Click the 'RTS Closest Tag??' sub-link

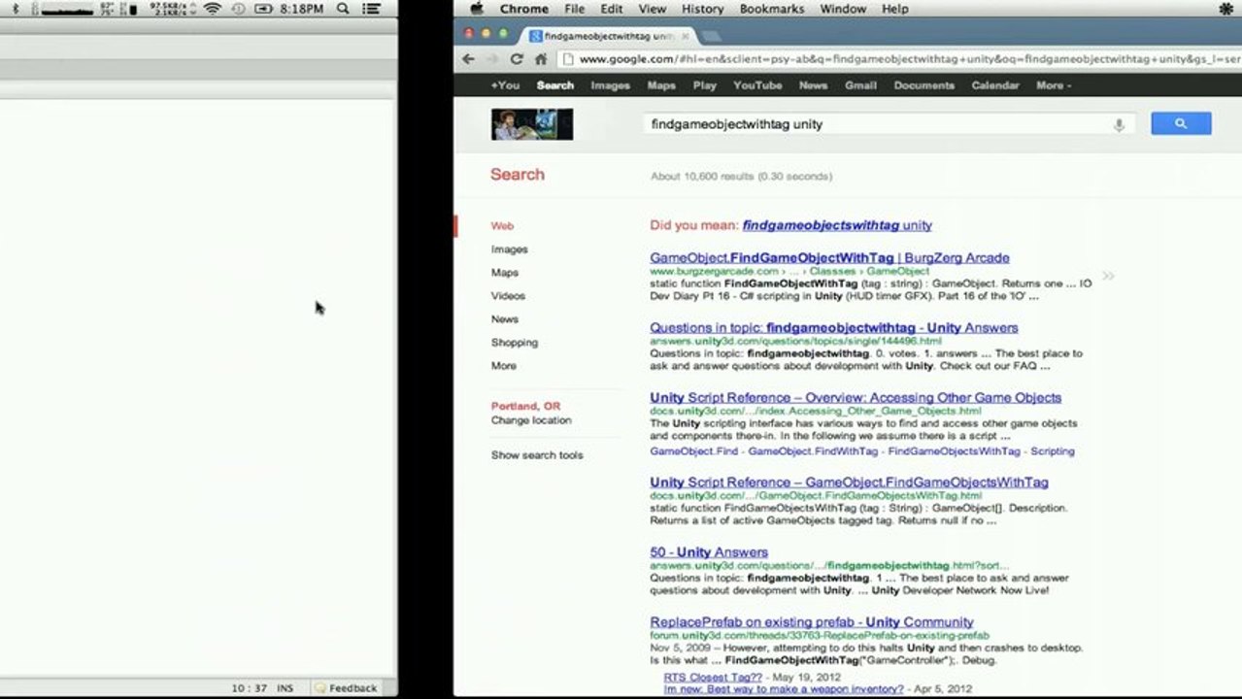tap(713, 677)
